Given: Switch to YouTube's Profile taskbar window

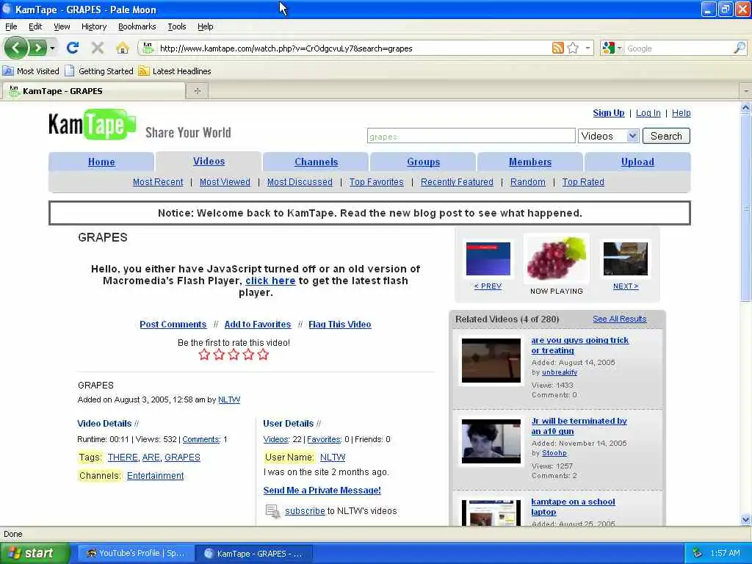Looking at the screenshot, I should (136, 553).
